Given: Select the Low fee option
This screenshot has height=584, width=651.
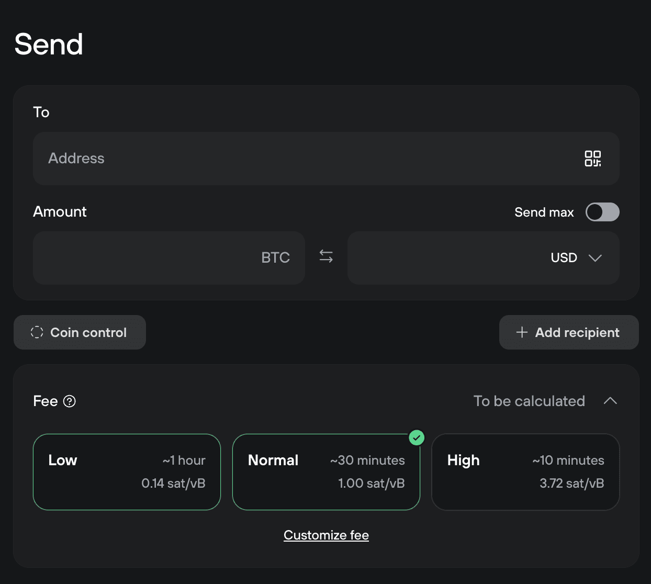Looking at the screenshot, I should (x=127, y=471).
